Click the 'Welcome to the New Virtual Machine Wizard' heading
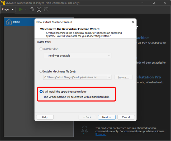Image resolution: width=171 pixels, height=141 pixels. tap(70, 29)
